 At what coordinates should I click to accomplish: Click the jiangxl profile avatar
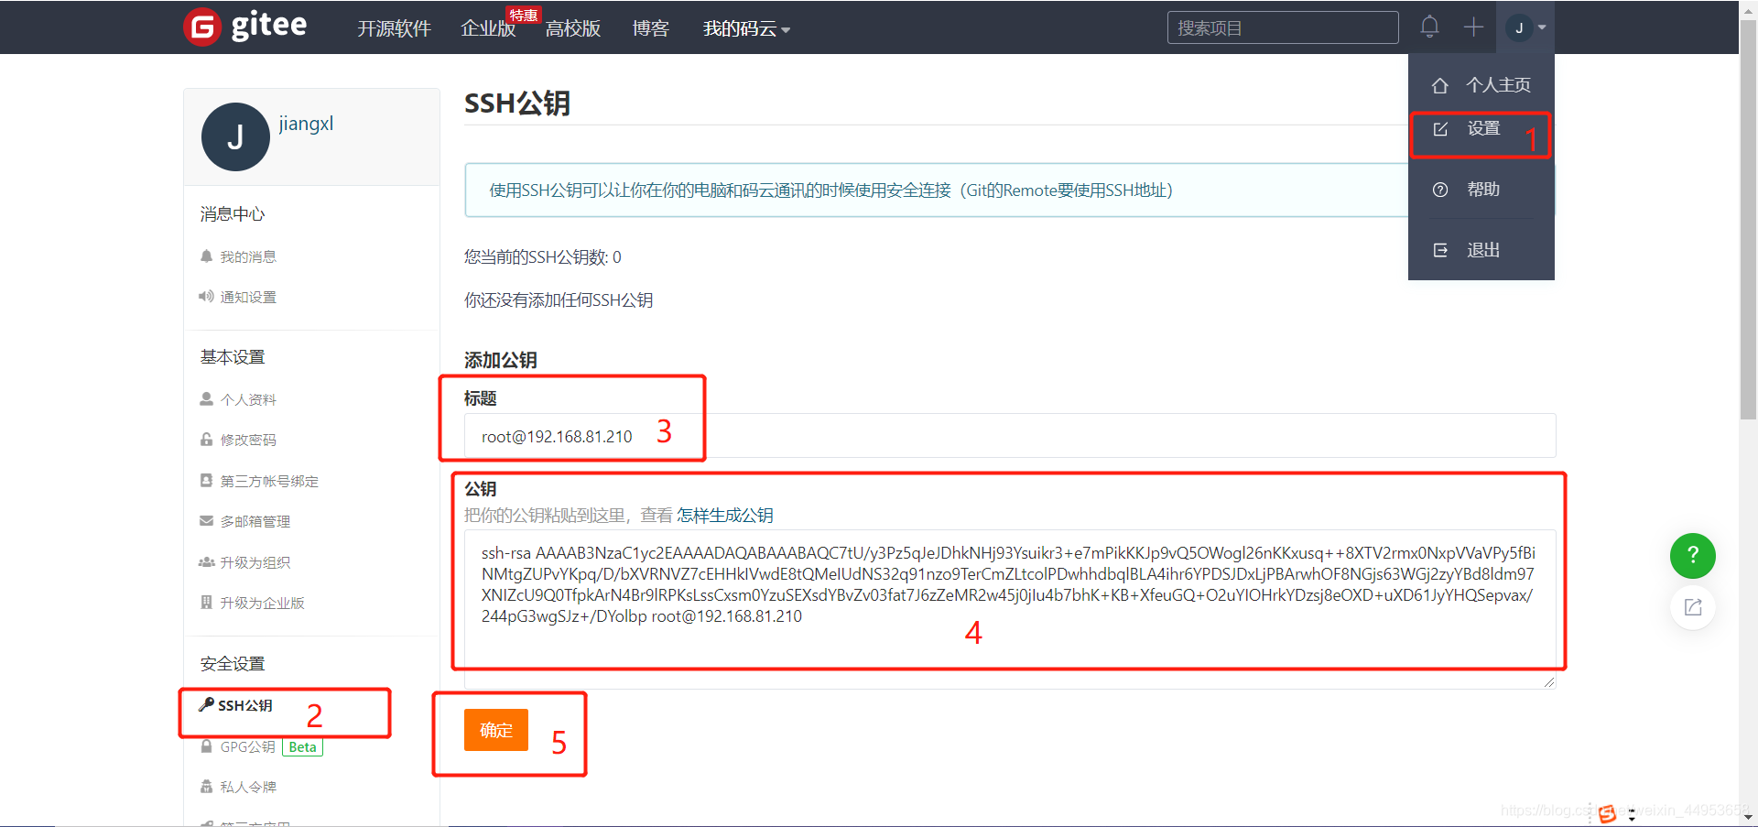235,136
